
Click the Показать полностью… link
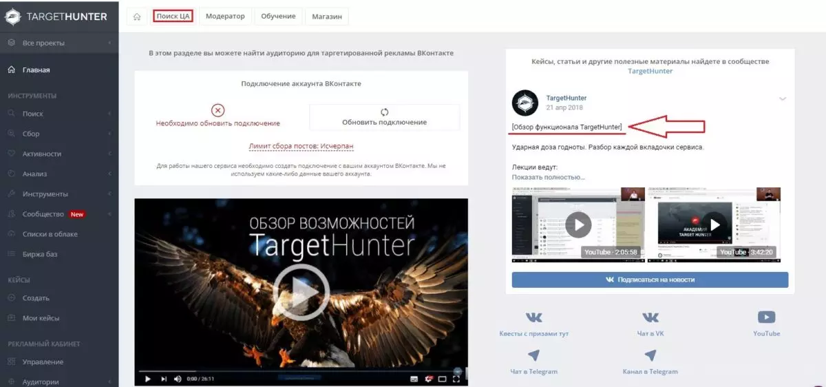tap(549, 177)
